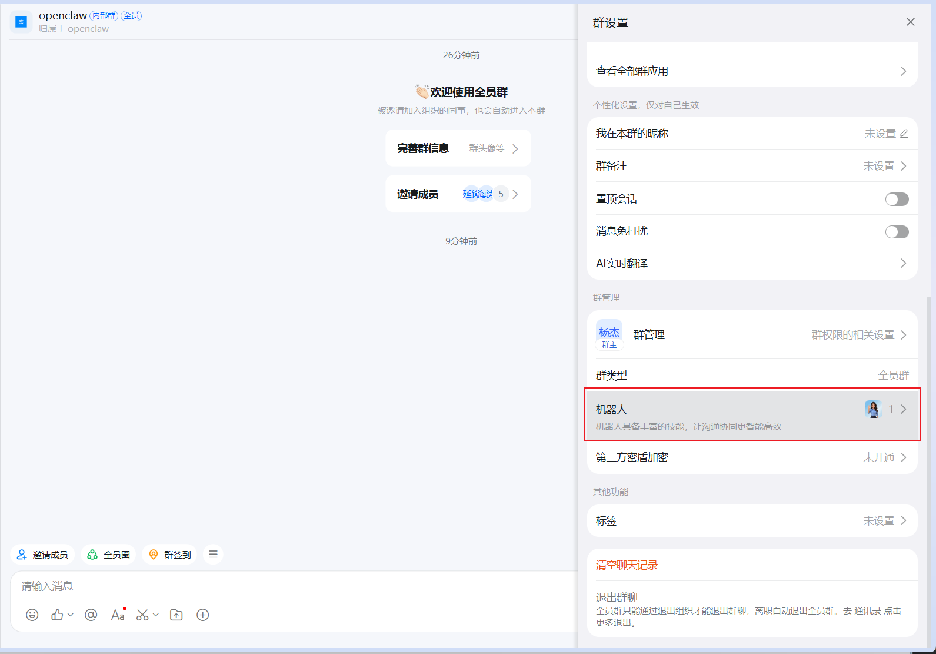Click the thumbs-up quick reaction icon
This screenshot has width=936, height=654.
tap(57, 615)
